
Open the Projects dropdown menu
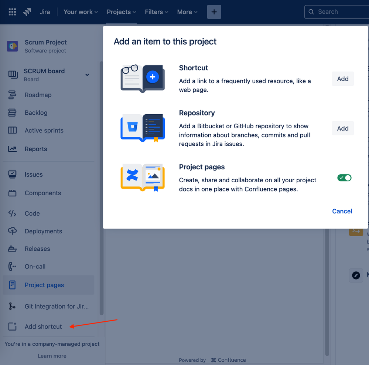[x=122, y=12]
